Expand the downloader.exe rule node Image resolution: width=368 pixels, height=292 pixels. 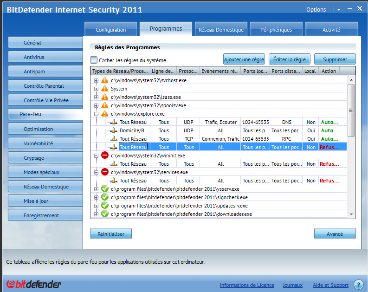(96, 214)
